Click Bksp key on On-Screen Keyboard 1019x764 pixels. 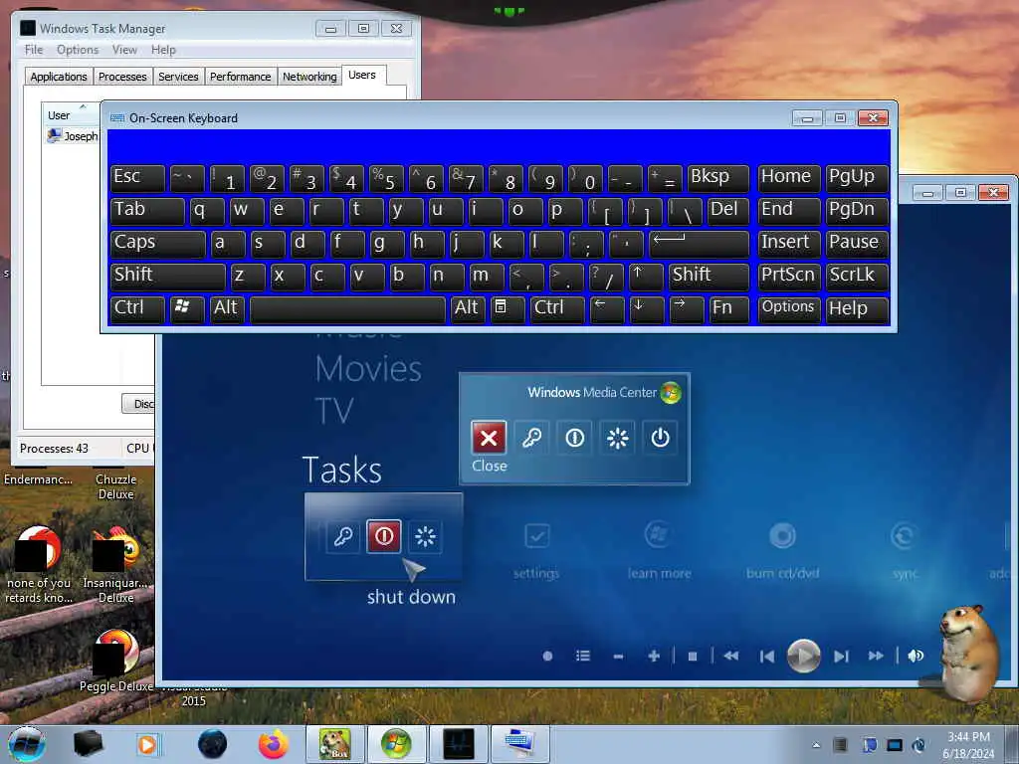(718, 178)
